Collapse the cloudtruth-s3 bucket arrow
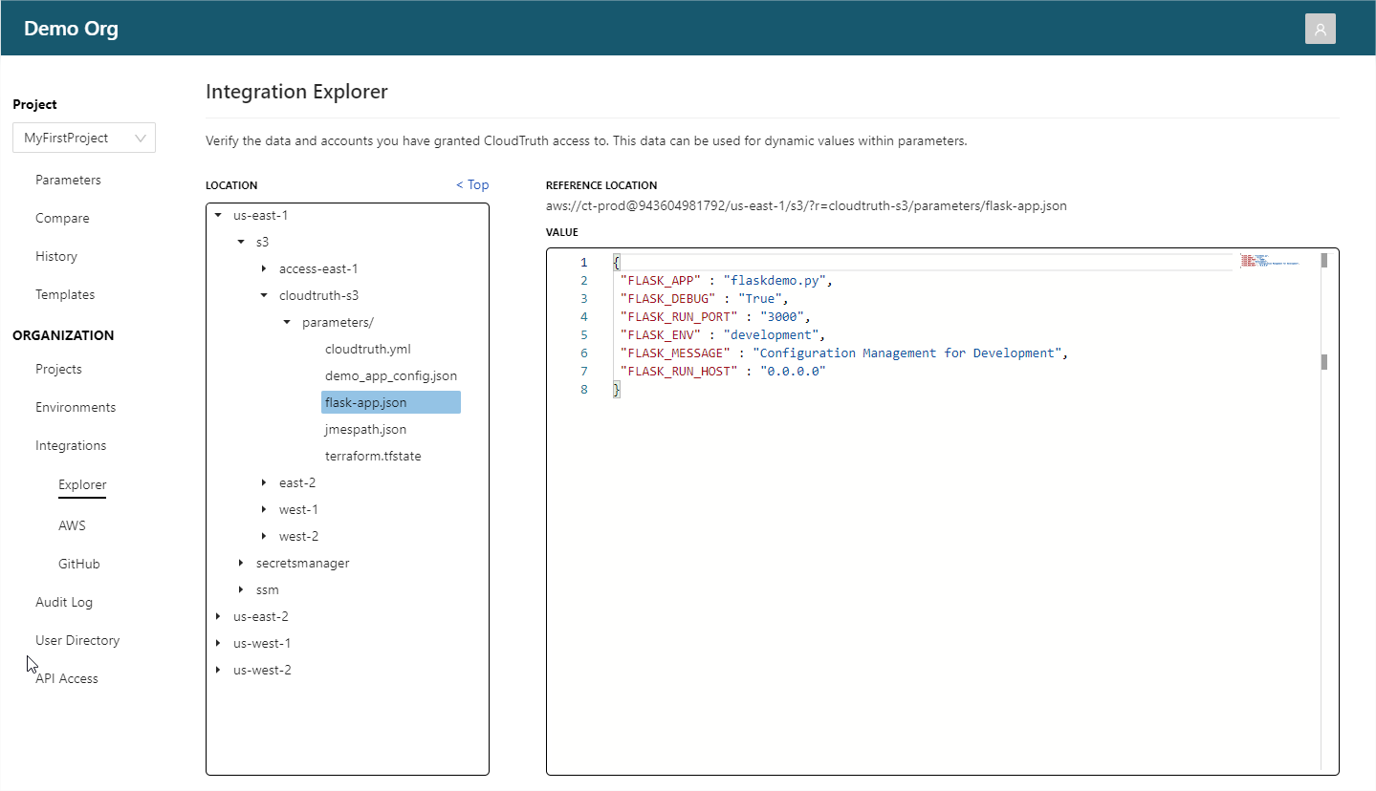Image resolution: width=1376 pixels, height=791 pixels. pos(264,296)
